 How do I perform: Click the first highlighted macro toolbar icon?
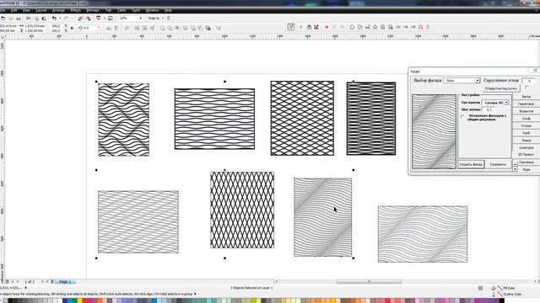coord(291,27)
